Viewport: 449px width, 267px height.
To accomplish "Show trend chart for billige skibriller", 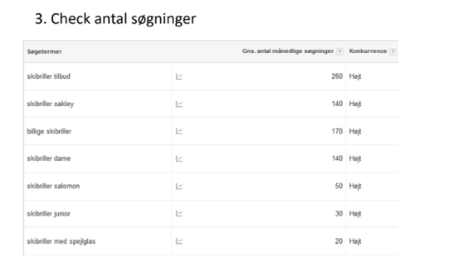I will 179,131.
